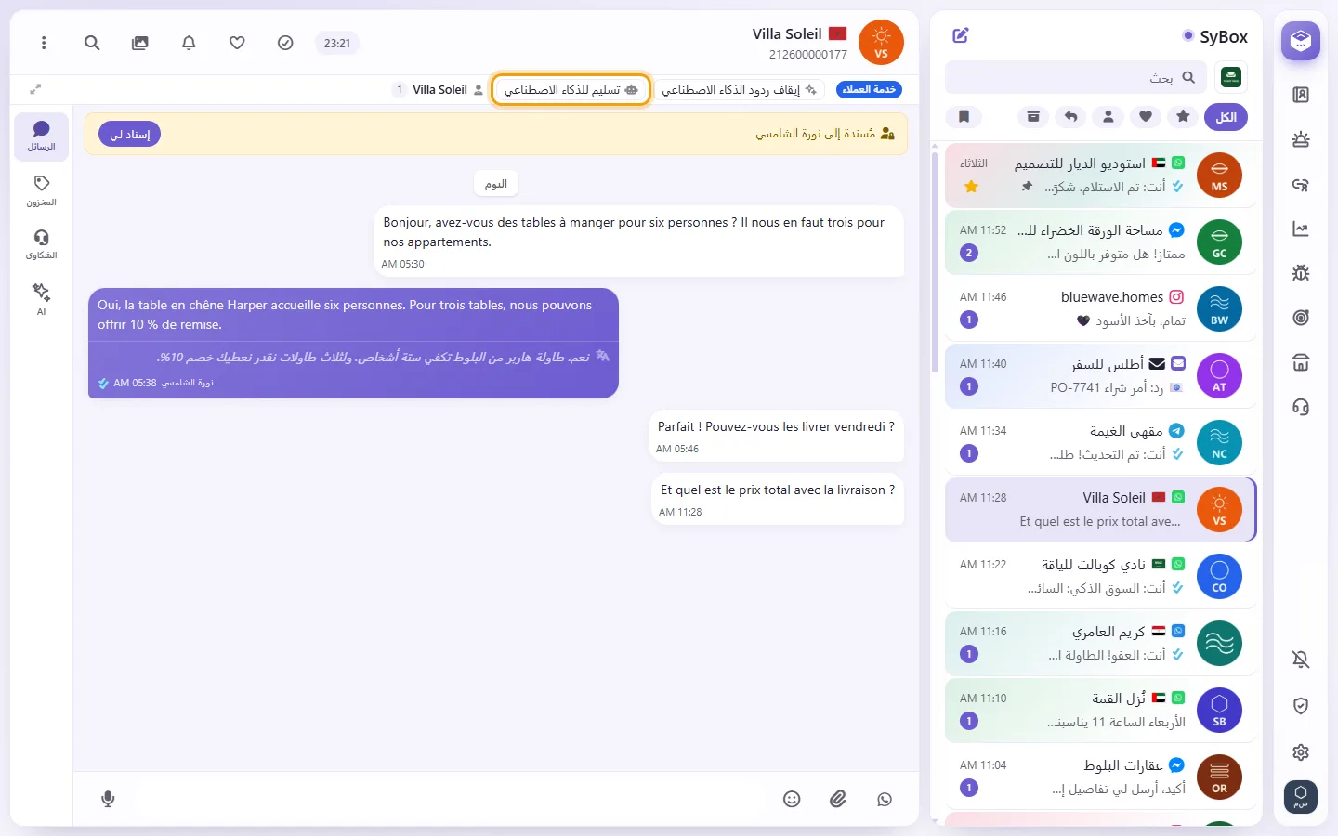The width and height of the screenshot is (1338, 836).
Task: Click the conversation list scrollbar
Action: click(935, 265)
